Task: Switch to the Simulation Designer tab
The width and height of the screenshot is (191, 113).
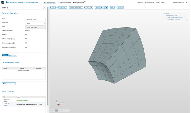Action: point(64,2)
